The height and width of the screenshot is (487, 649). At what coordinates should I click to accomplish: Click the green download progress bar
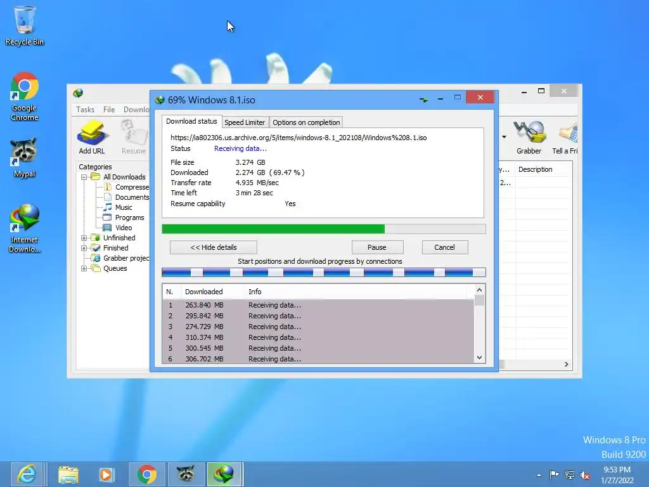[x=324, y=229]
